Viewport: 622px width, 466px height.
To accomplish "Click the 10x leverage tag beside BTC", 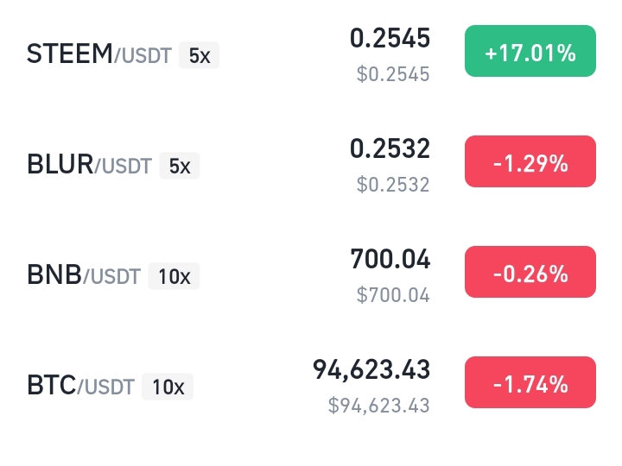I will 167,387.
